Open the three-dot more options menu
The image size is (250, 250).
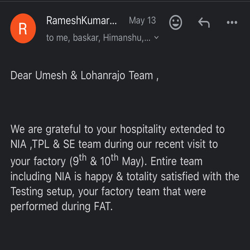[232, 22]
